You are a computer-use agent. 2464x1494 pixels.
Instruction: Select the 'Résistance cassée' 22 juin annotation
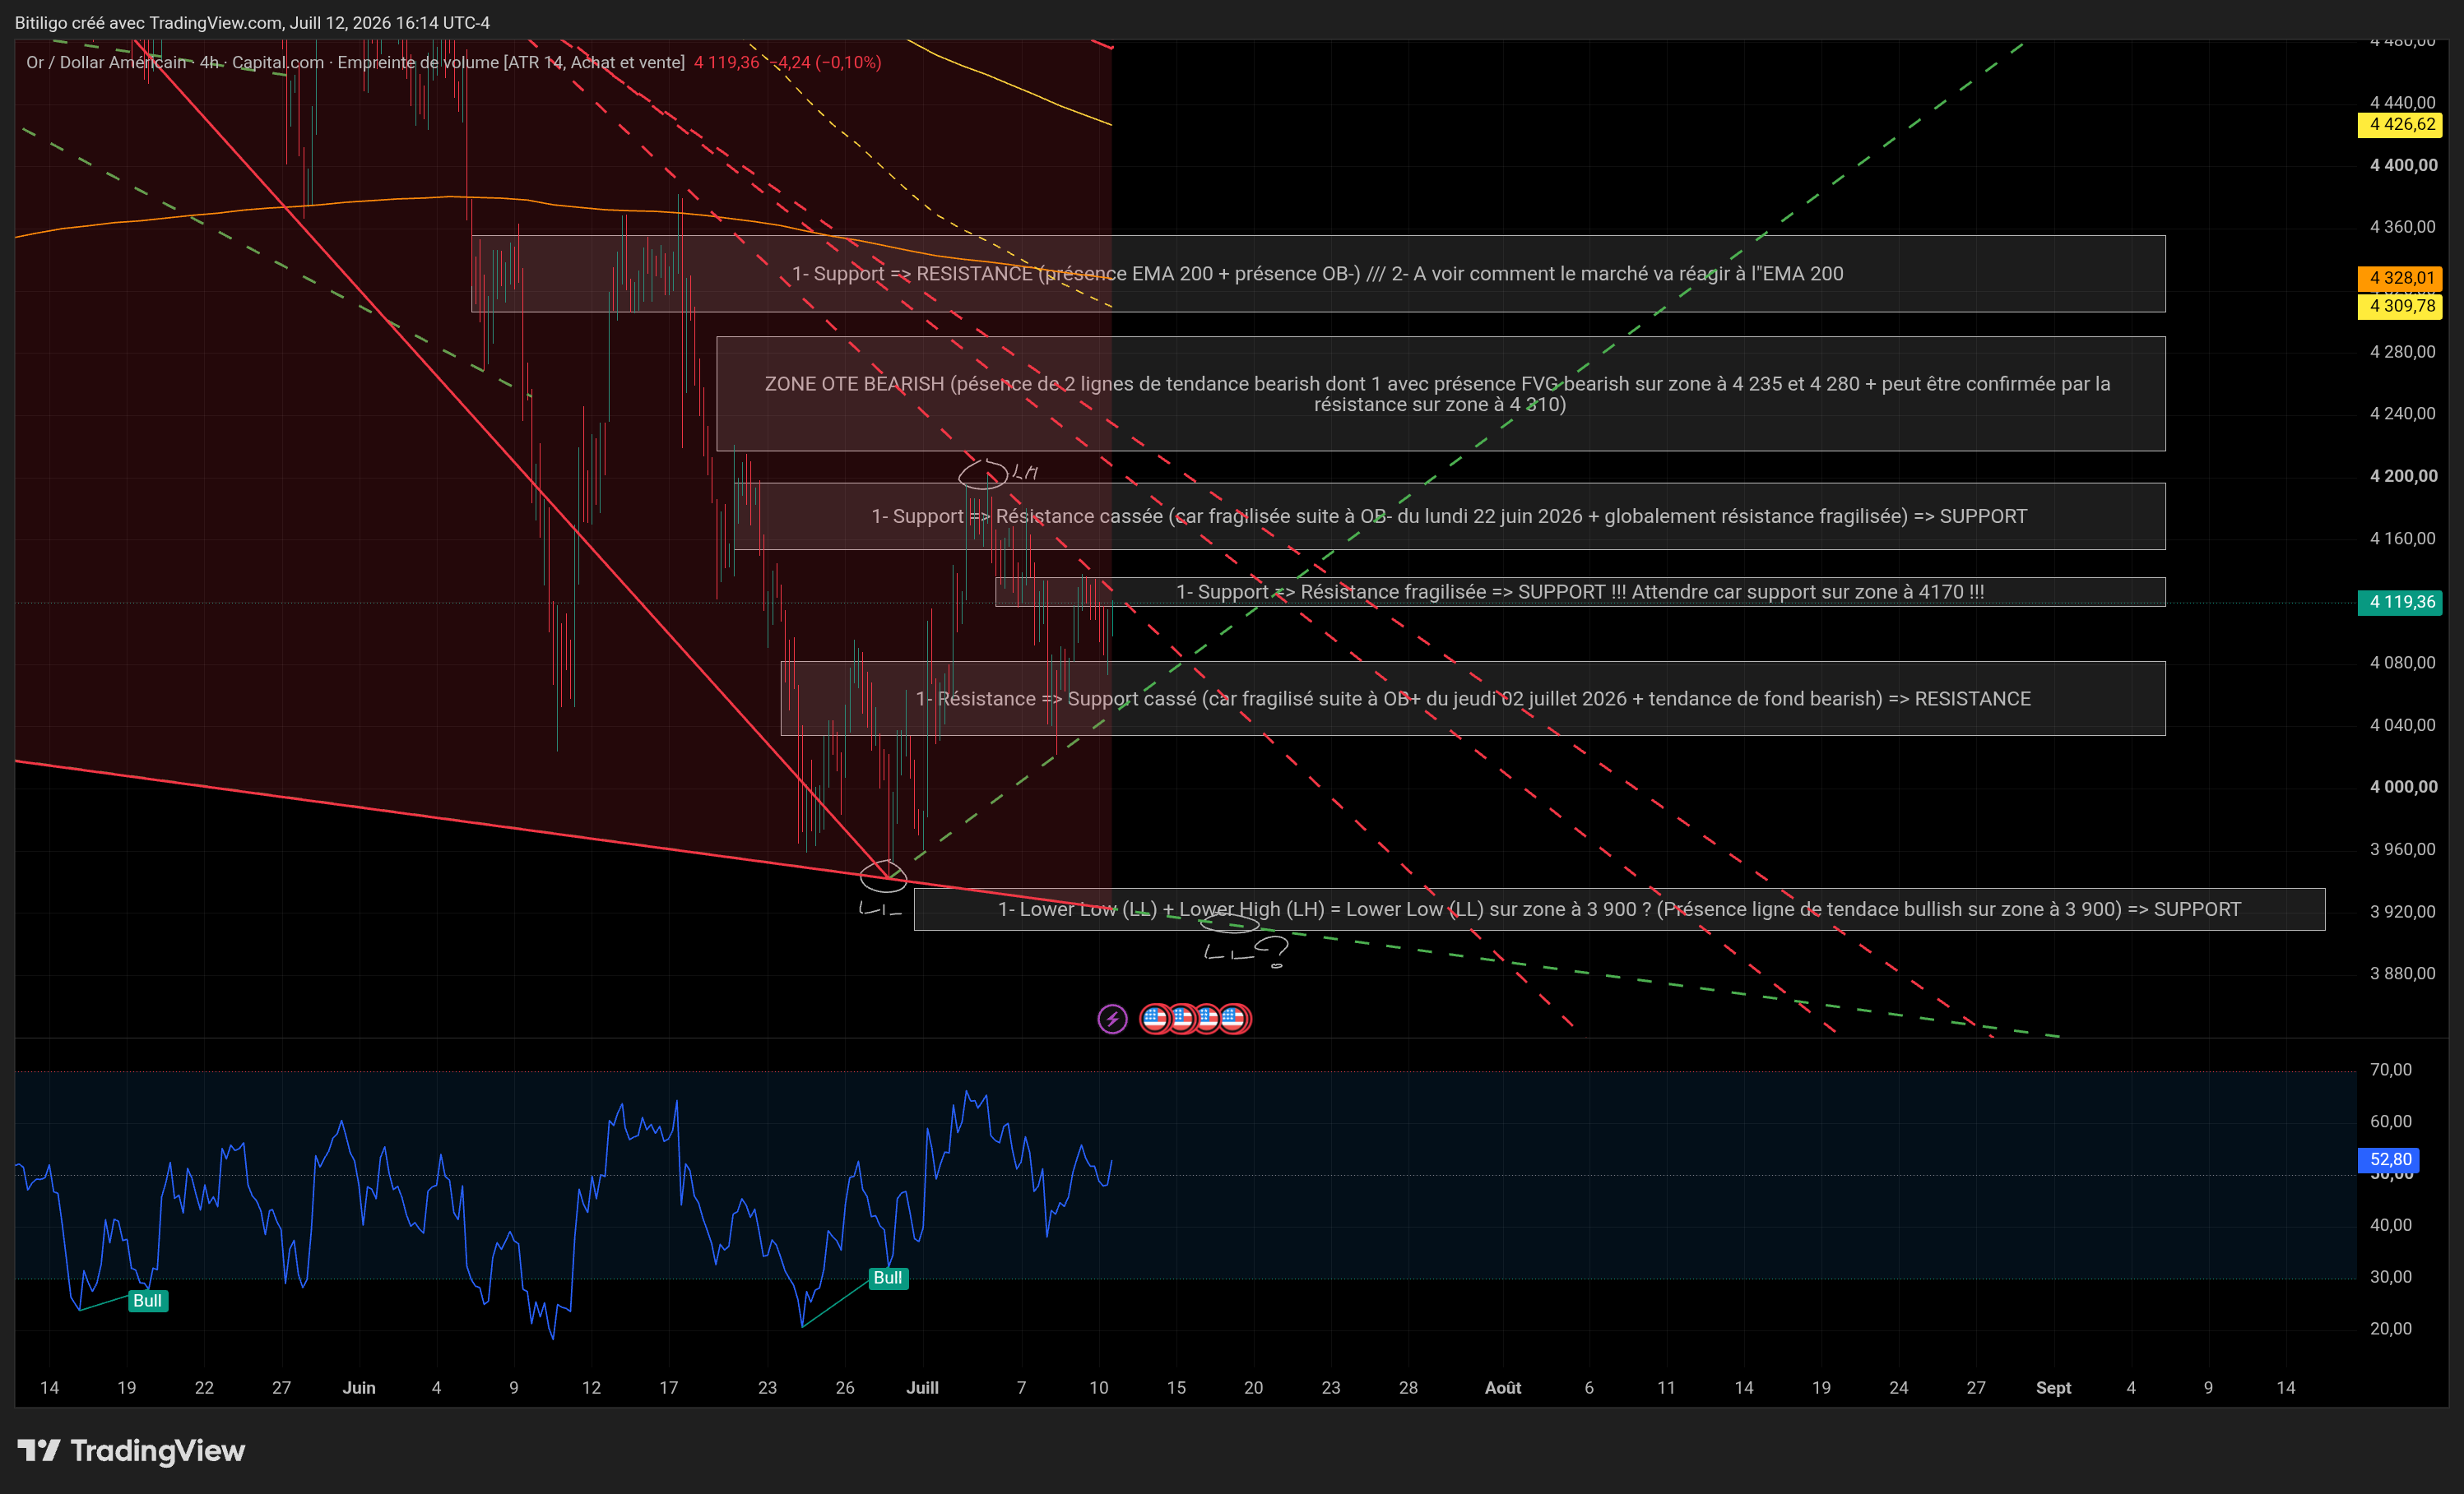pyautogui.click(x=1449, y=516)
